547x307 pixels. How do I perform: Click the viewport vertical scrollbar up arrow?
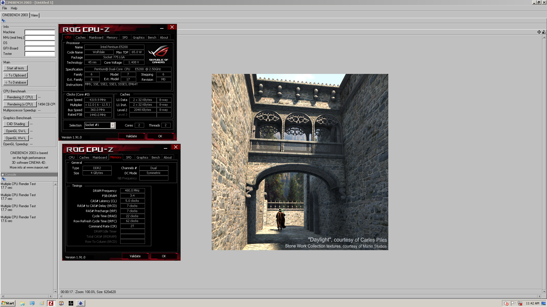[544, 37]
